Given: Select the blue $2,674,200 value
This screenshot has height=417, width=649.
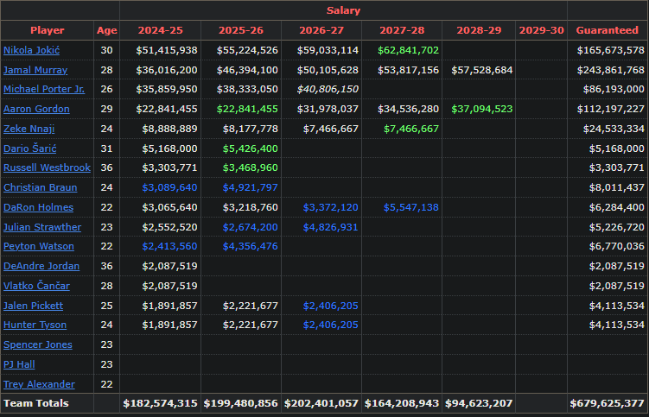Looking at the screenshot, I should click(251, 227).
